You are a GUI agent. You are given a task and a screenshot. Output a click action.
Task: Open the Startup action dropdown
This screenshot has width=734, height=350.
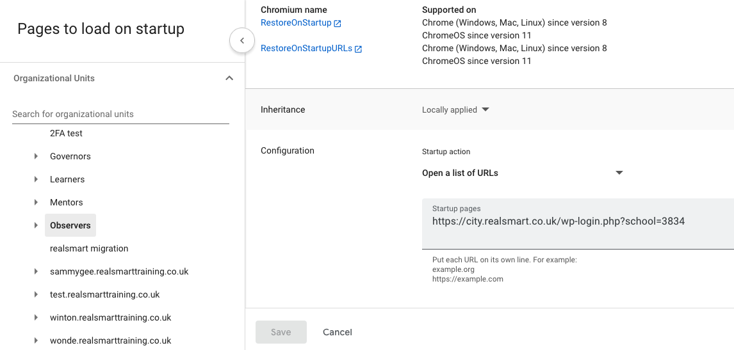pyautogui.click(x=522, y=173)
